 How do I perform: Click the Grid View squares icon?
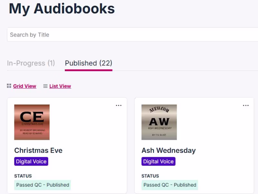click(x=9, y=86)
